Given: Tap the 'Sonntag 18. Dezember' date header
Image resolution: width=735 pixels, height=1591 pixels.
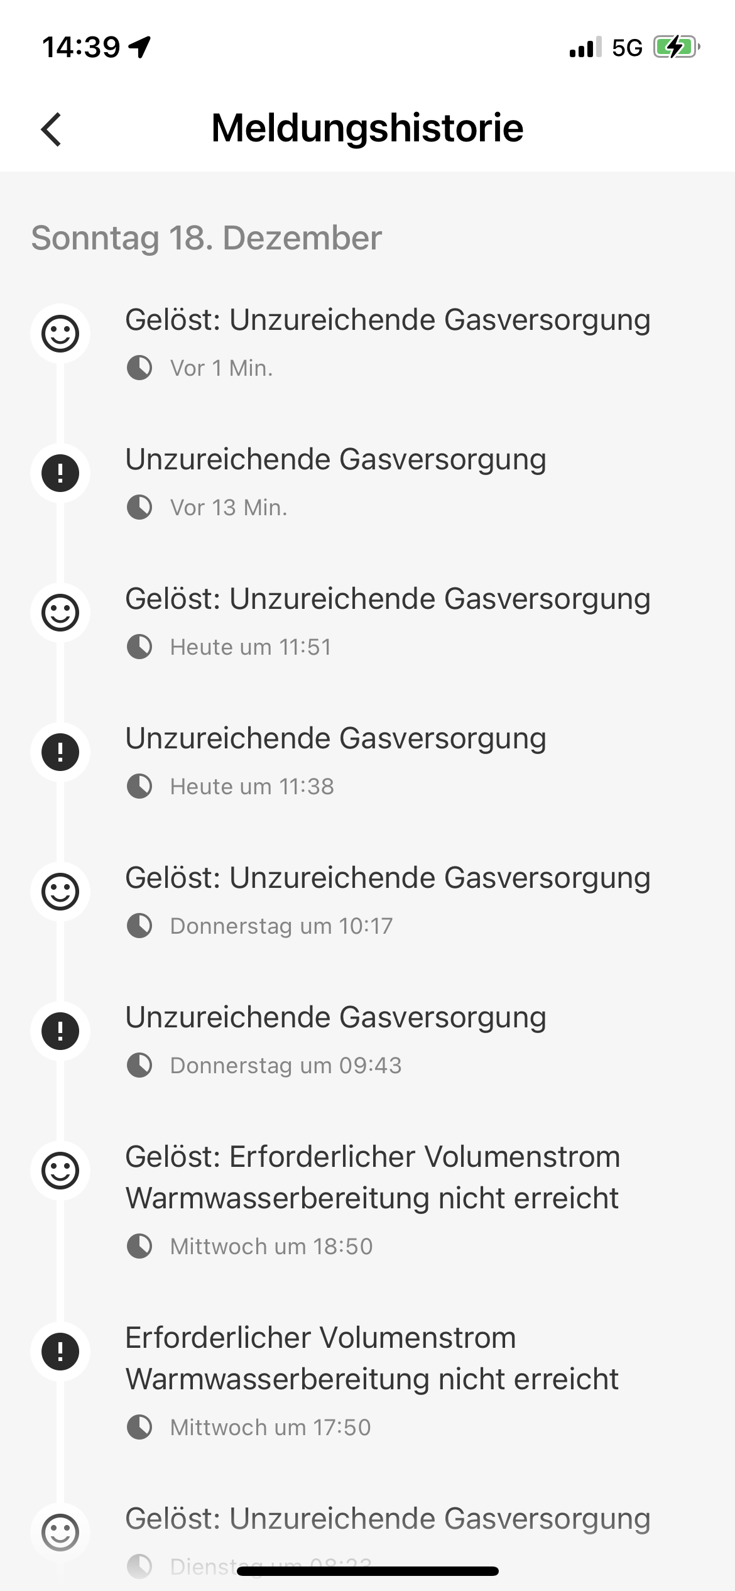Looking at the screenshot, I should (207, 238).
